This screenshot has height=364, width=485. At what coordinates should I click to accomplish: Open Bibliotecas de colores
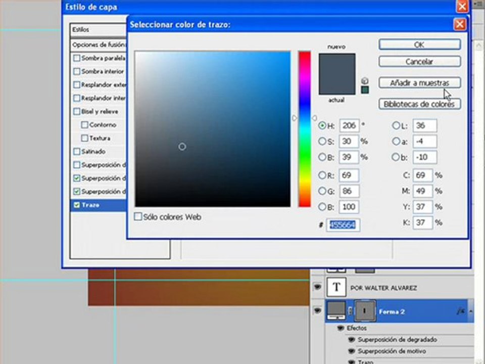pos(419,104)
